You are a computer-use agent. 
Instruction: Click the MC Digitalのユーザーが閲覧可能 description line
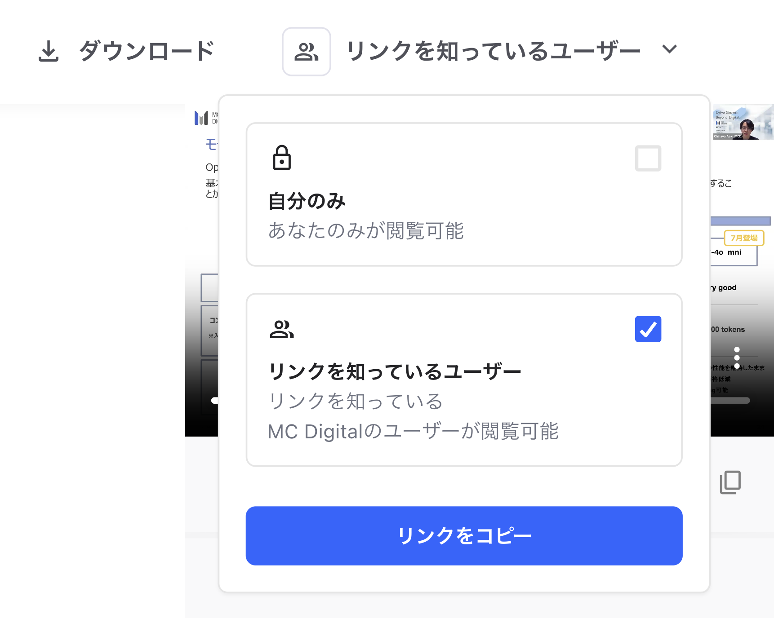click(x=413, y=431)
